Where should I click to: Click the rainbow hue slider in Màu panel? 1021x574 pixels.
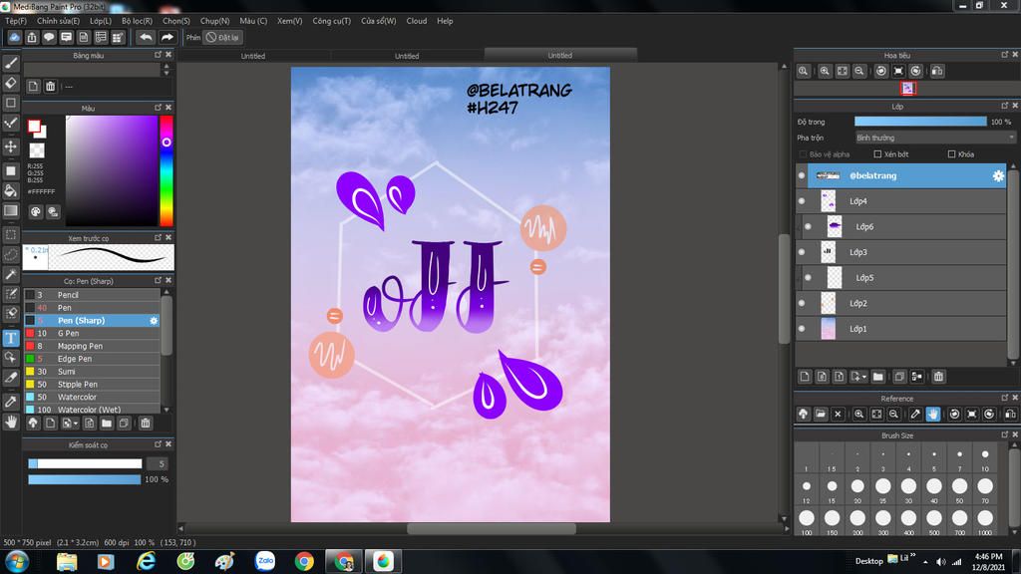click(167, 170)
